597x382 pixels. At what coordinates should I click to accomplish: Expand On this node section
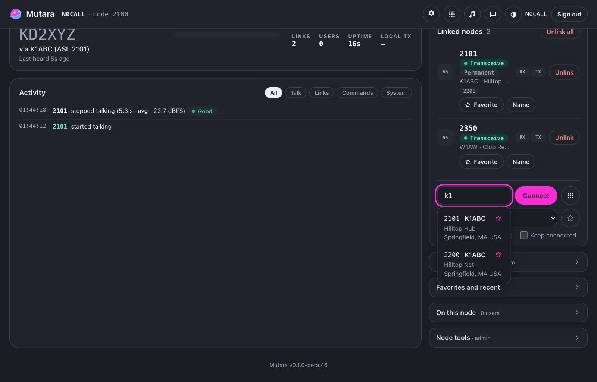click(x=508, y=313)
